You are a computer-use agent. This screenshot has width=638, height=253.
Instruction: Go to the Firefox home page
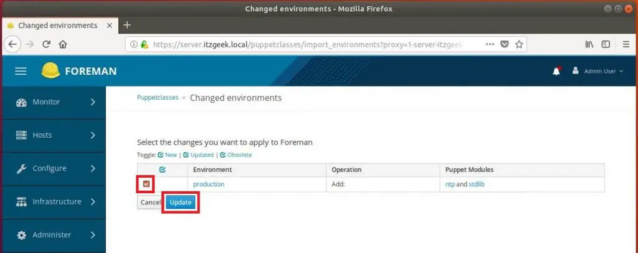click(63, 44)
